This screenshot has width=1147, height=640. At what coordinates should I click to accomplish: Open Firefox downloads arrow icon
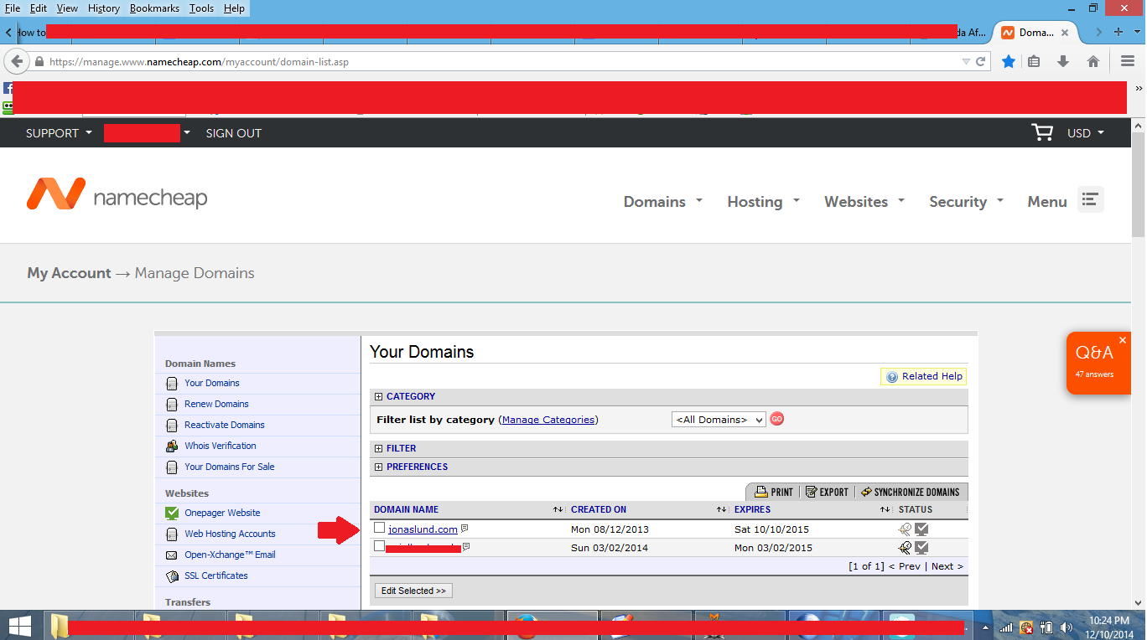click(1063, 61)
